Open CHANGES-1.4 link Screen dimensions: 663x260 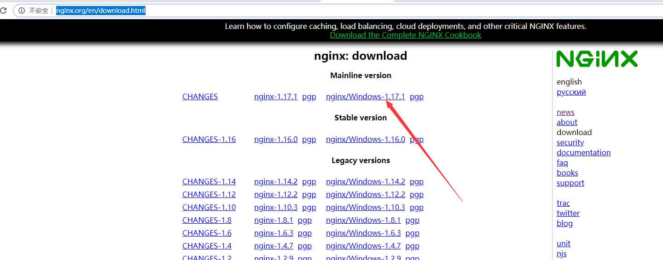click(x=207, y=246)
